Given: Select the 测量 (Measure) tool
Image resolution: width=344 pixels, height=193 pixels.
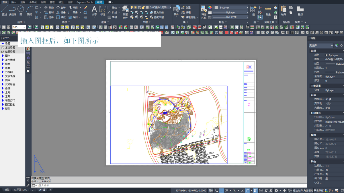Looking at the screenshot, I should 268,11.
